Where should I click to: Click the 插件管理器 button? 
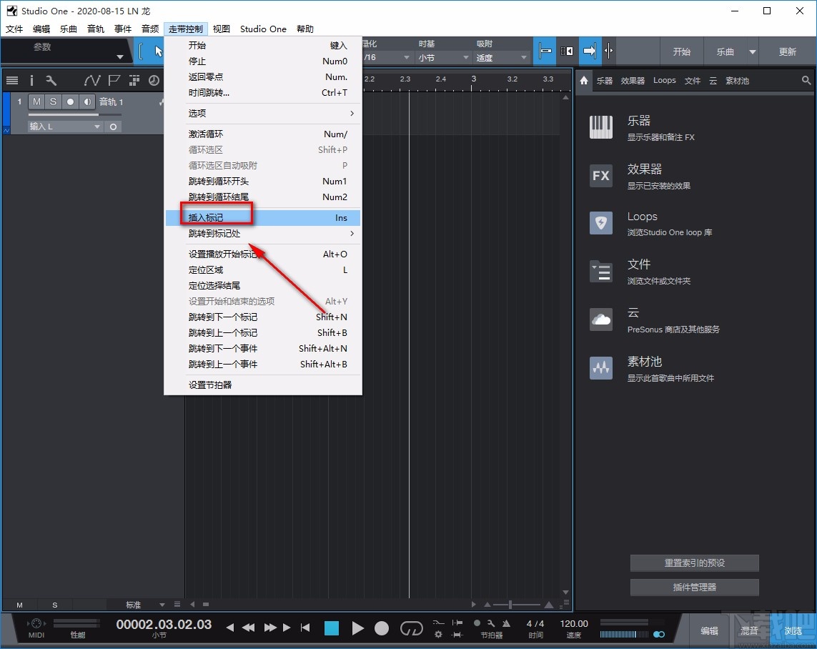pyautogui.click(x=694, y=587)
